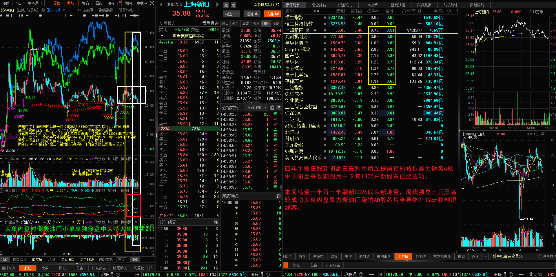Open 设置自选 settings gear
Screen dimensions: 556x277
(539, 256)
